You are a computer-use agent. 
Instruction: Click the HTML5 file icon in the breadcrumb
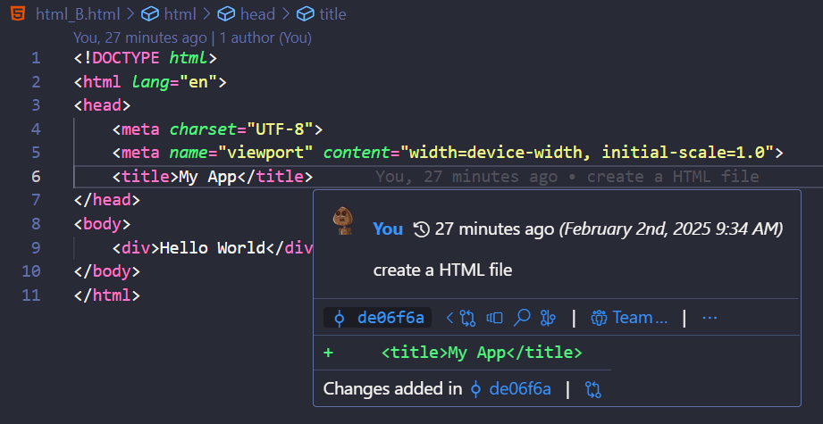pyautogui.click(x=17, y=13)
